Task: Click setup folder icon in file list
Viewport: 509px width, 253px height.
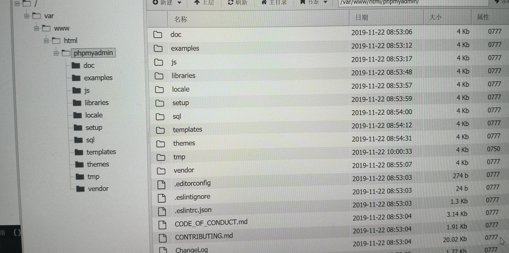Action: click(x=160, y=103)
